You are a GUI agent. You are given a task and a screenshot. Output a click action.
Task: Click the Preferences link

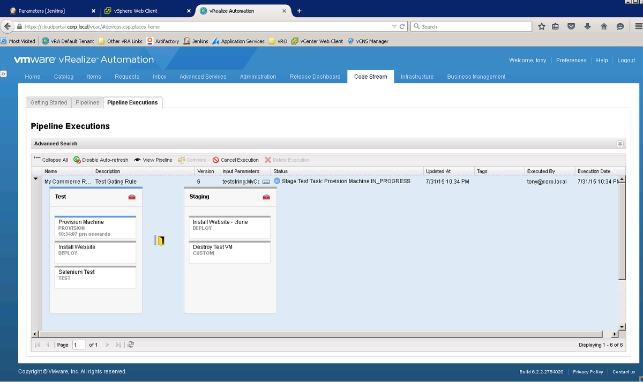coord(571,60)
